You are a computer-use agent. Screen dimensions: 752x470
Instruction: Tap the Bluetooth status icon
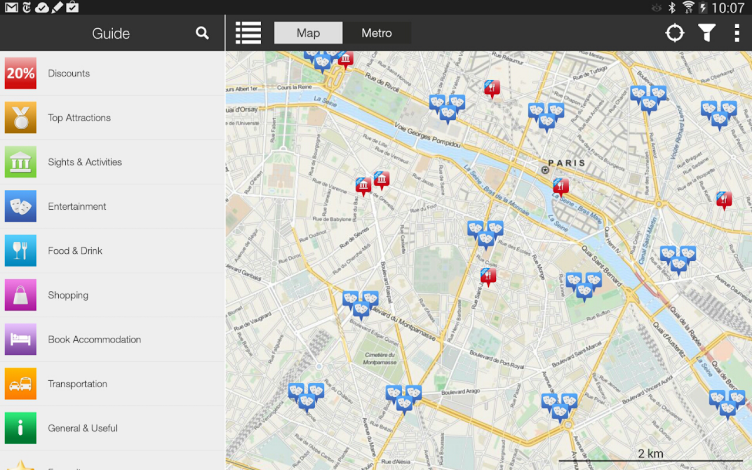(672, 7)
